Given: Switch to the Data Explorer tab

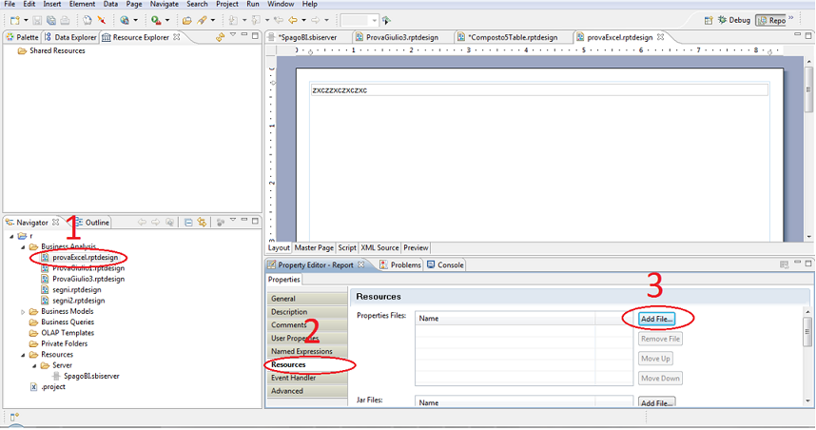Looking at the screenshot, I should click(70, 37).
